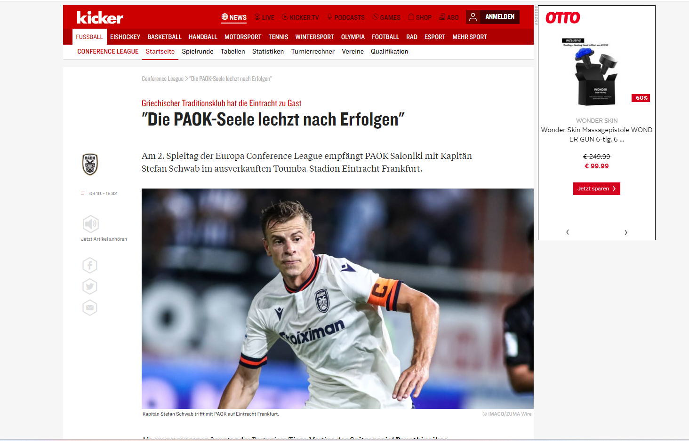689x441 pixels.
Task: Switch to the Tabellen tab
Action: click(233, 51)
